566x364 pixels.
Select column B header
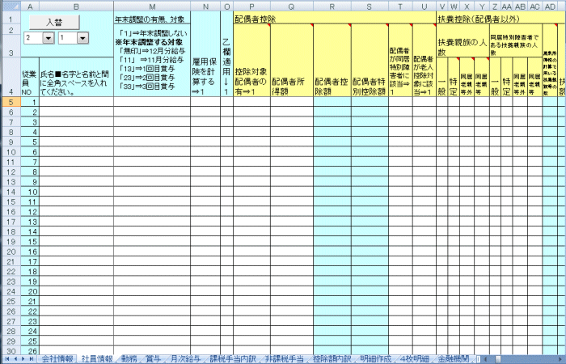(75, 6)
